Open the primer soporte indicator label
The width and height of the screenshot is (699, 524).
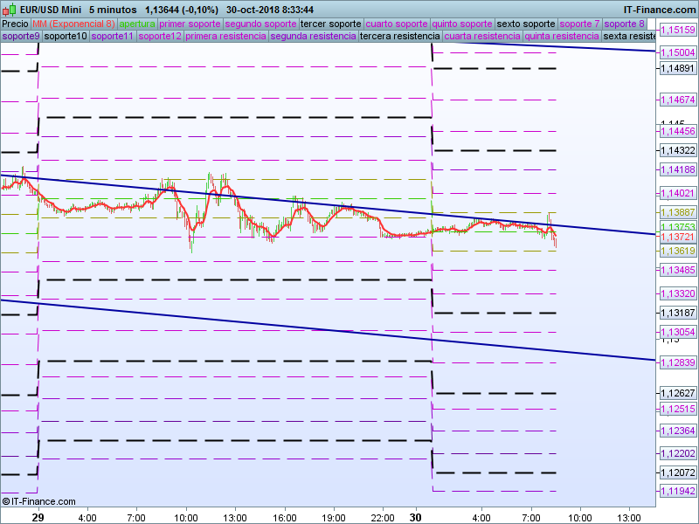190,24
